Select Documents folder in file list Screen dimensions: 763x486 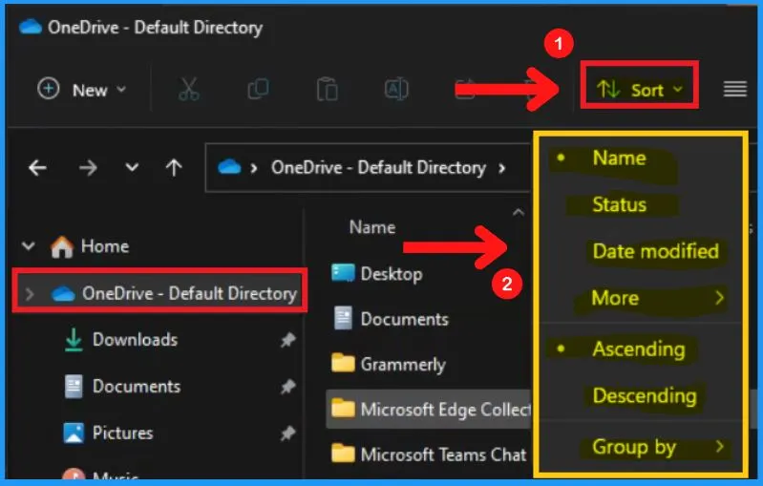coord(404,319)
